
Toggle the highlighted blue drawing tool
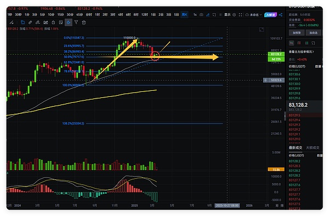click(x=69, y=22)
